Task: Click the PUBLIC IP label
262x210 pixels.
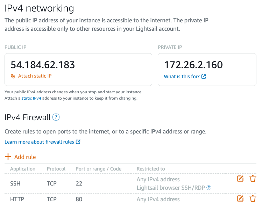Action: click(15, 47)
